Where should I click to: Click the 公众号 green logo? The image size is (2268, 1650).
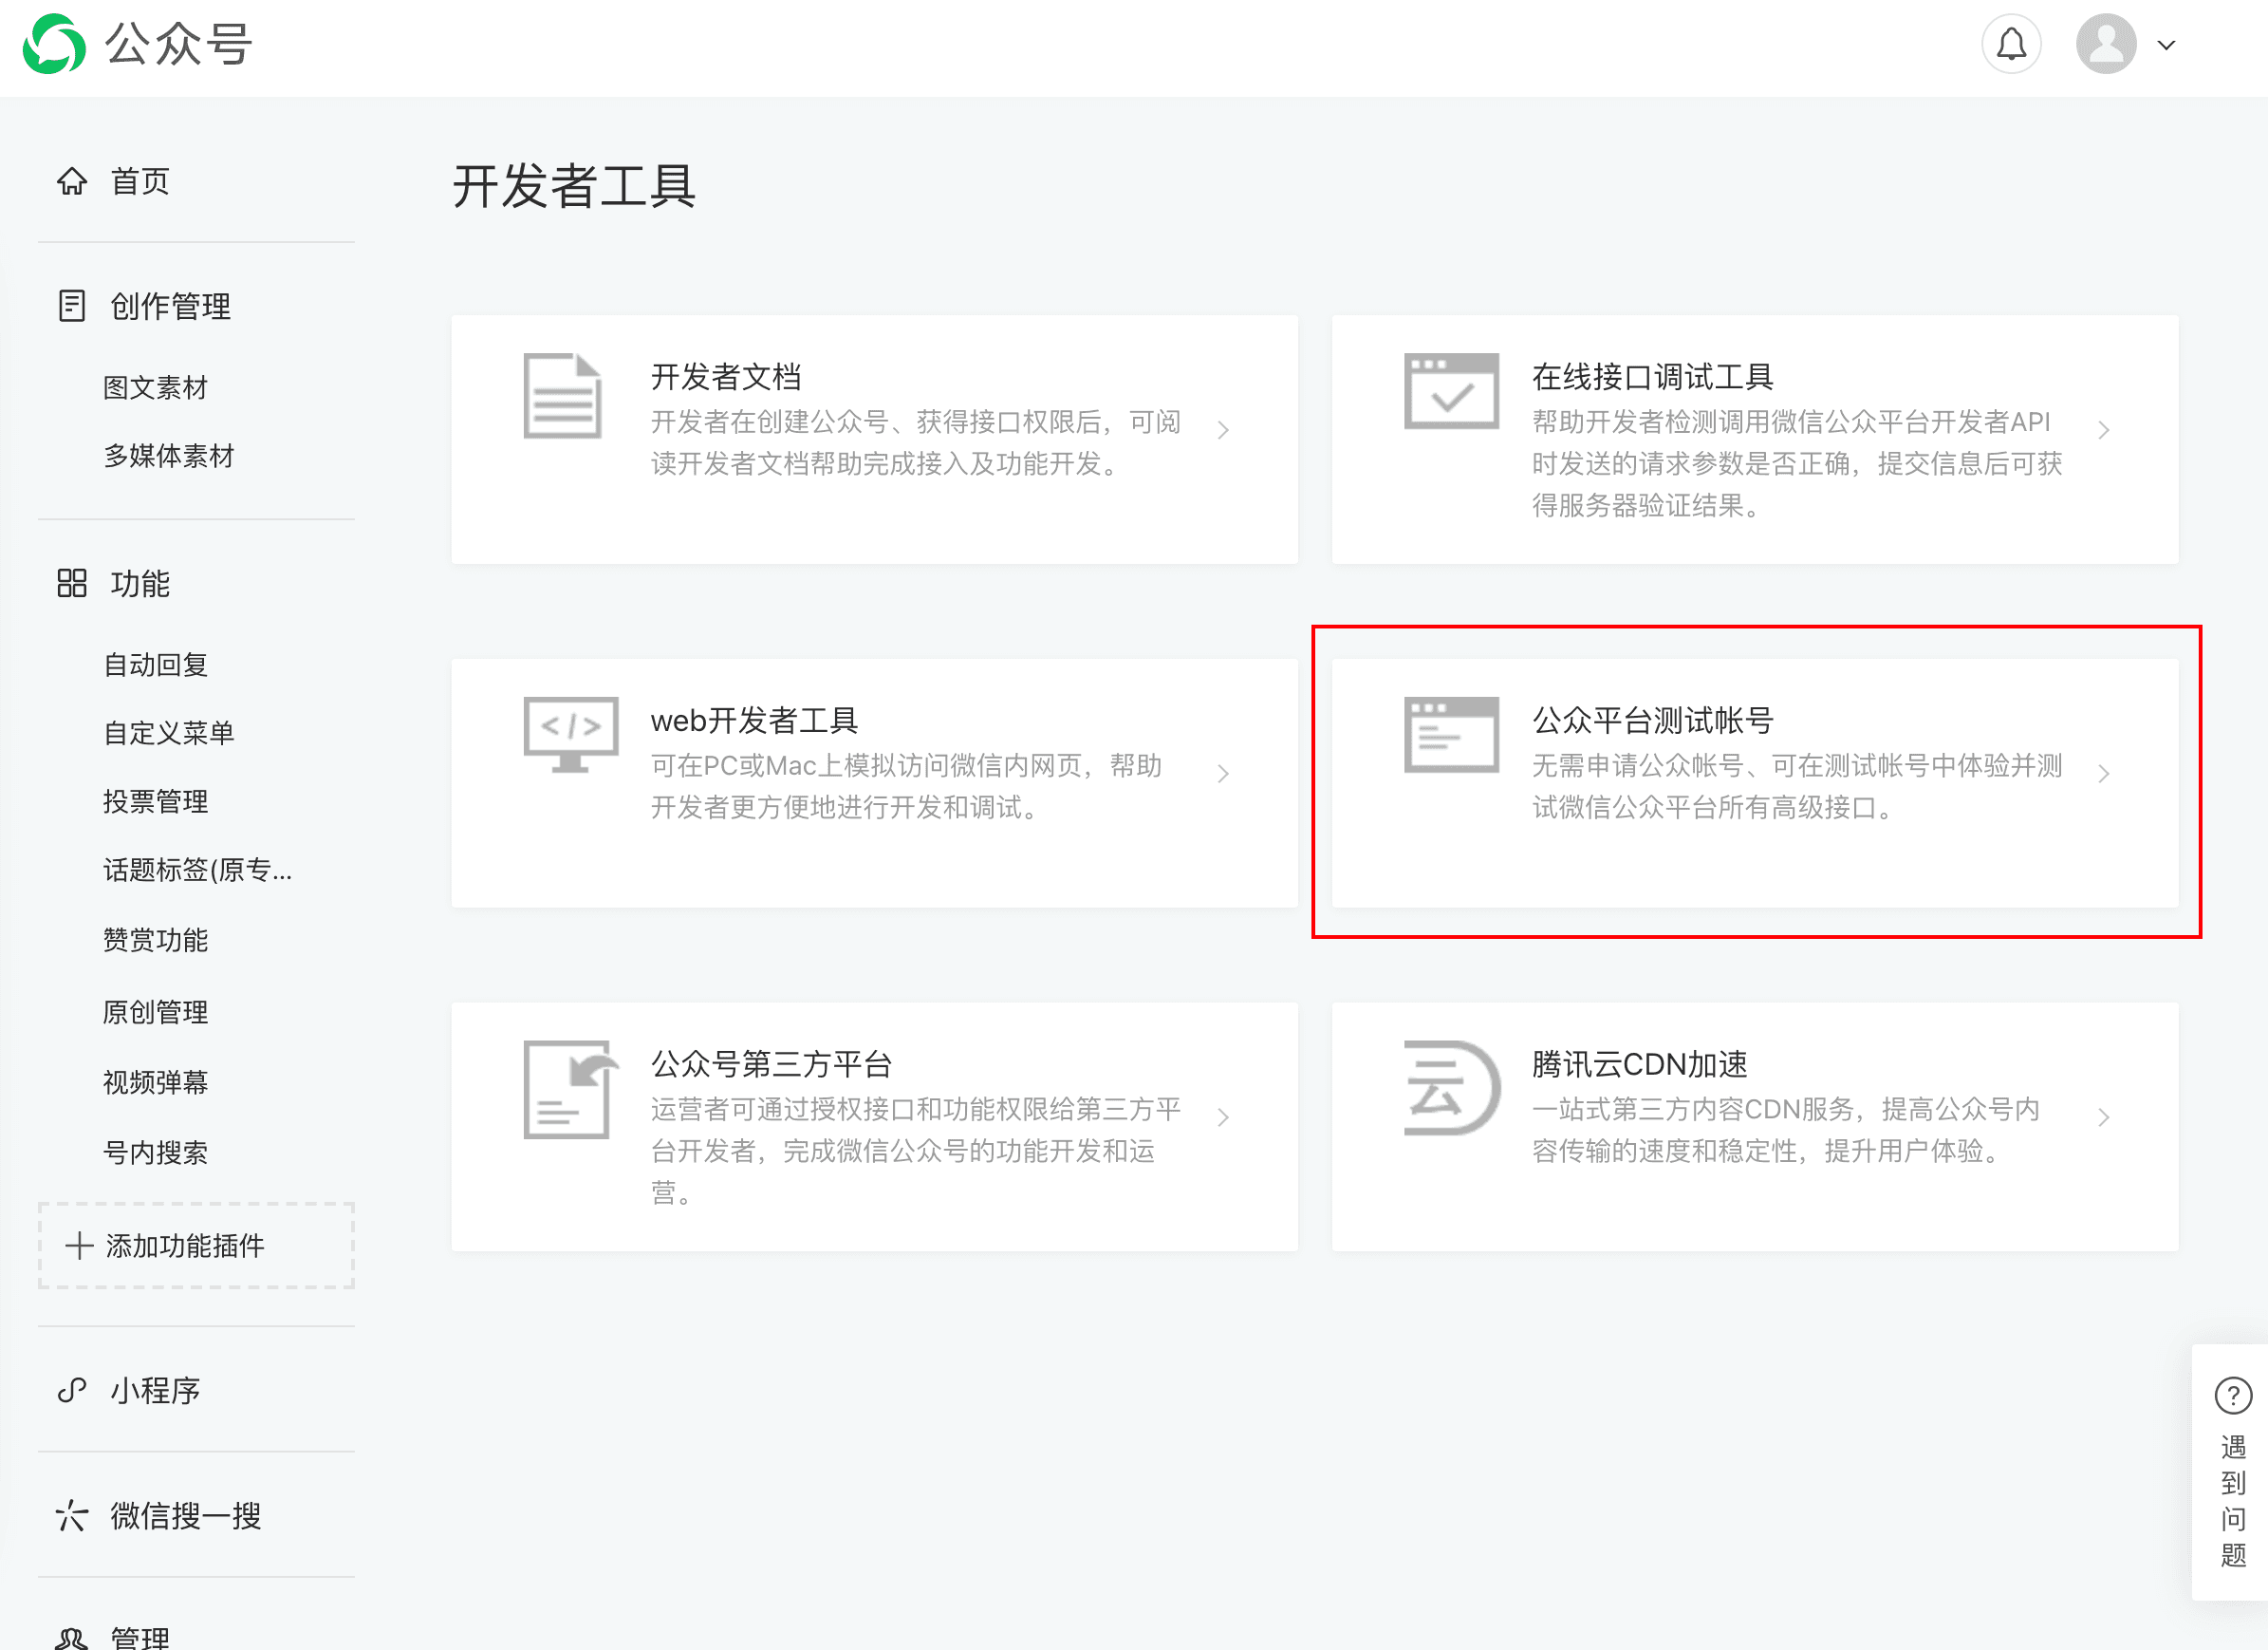[54, 45]
